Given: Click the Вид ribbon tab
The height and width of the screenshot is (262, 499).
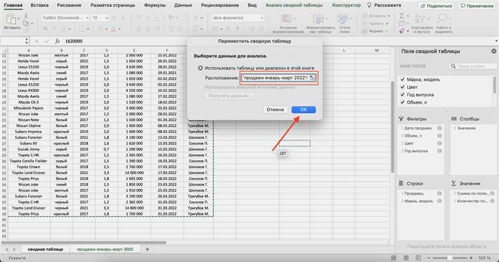Looking at the screenshot, I should click(x=252, y=5).
